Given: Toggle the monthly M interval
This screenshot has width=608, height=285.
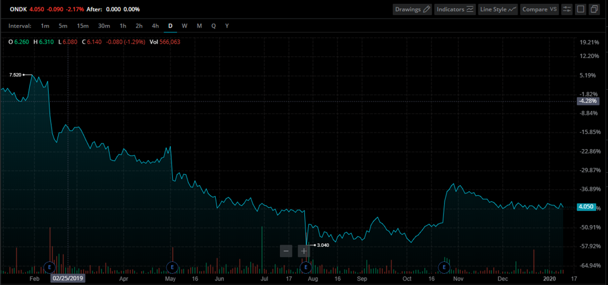Looking at the screenshot, I should (x=200, y=26).
